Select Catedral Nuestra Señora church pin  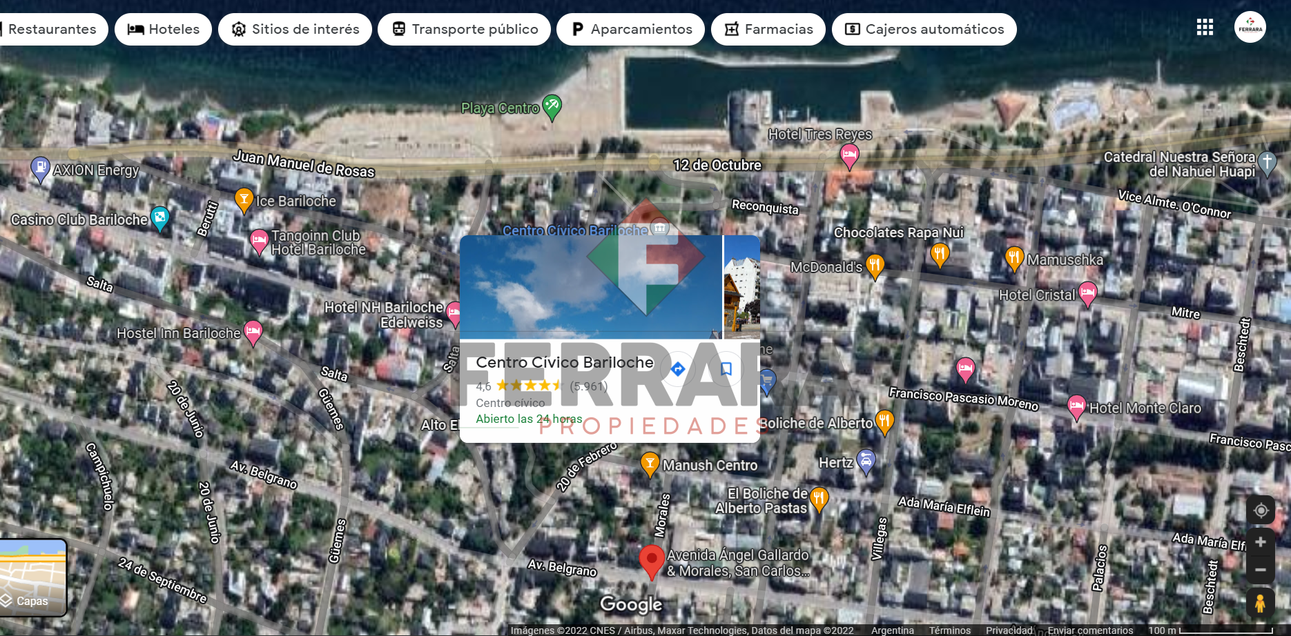point(1268,163)
